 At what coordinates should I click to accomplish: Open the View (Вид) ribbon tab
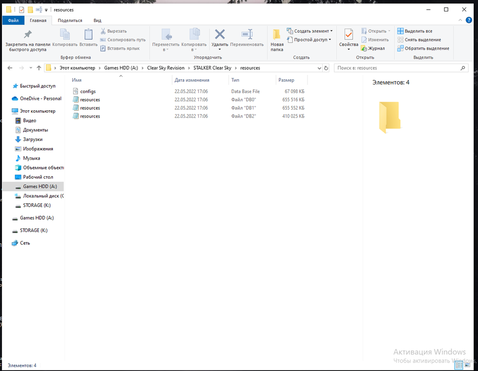97,21
